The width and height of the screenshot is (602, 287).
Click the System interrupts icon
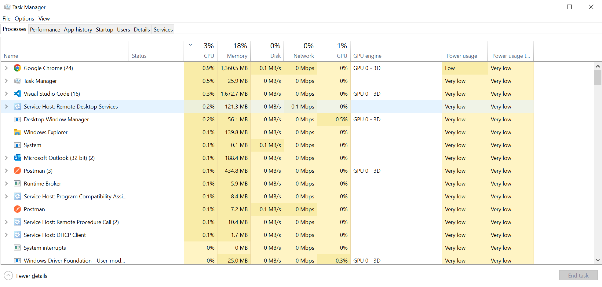click(x=17, y=248)
